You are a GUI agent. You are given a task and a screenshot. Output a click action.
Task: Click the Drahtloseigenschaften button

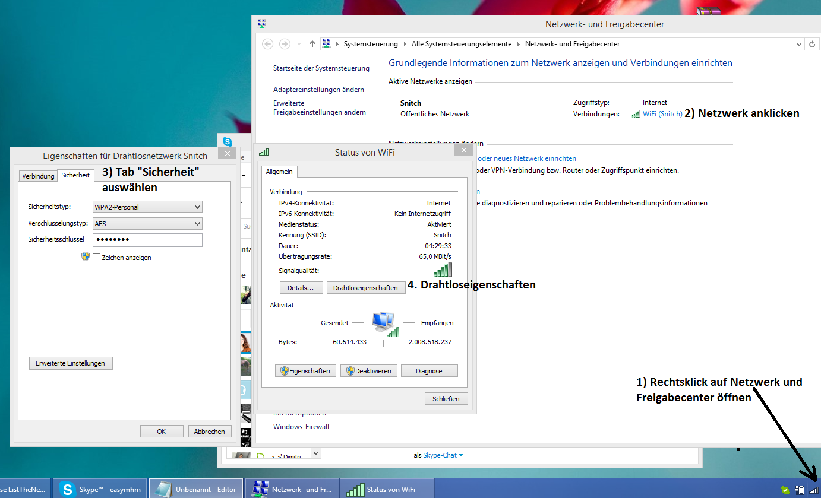(365, 288)
